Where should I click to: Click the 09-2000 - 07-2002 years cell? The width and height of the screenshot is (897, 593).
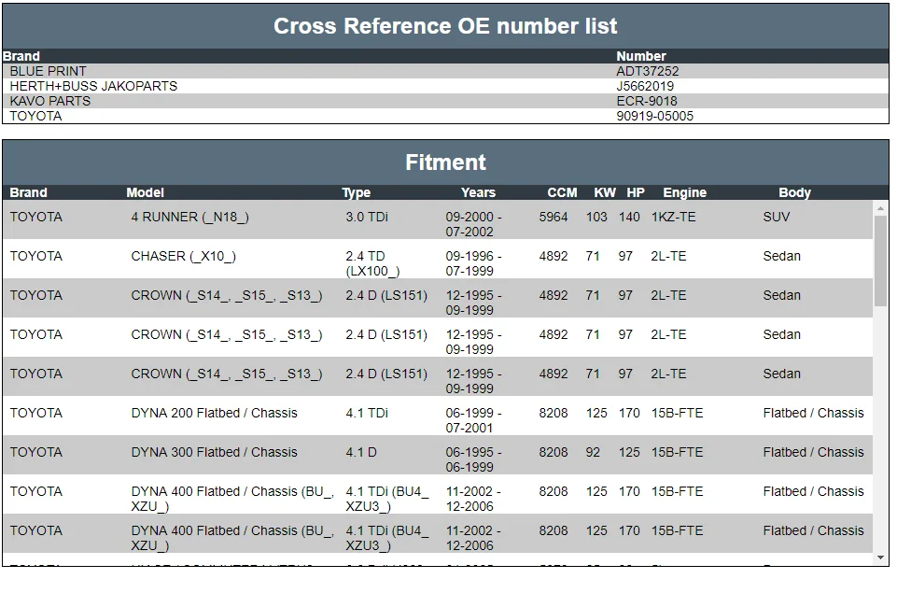click(x=473, y=224)
